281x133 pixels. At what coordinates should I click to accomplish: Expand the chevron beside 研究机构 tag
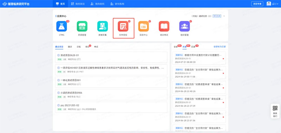(x=224, y=16)
